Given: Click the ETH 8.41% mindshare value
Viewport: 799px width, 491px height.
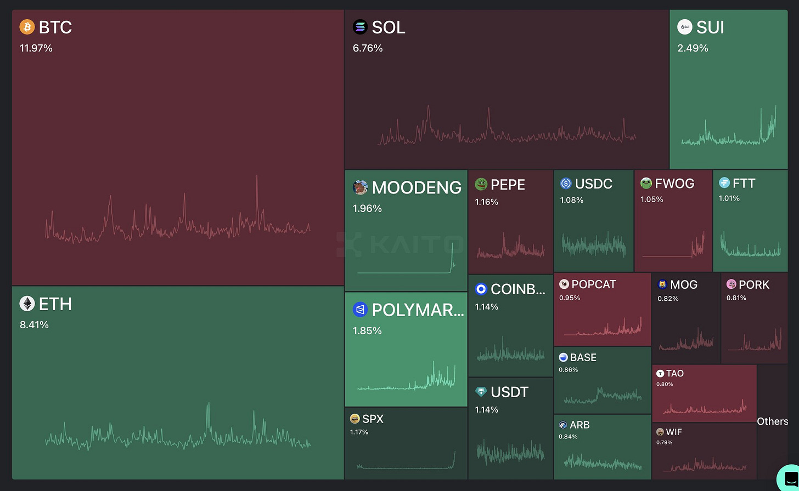Looking at the screenshot, I should pyautogui.click(x=34, y=325).
